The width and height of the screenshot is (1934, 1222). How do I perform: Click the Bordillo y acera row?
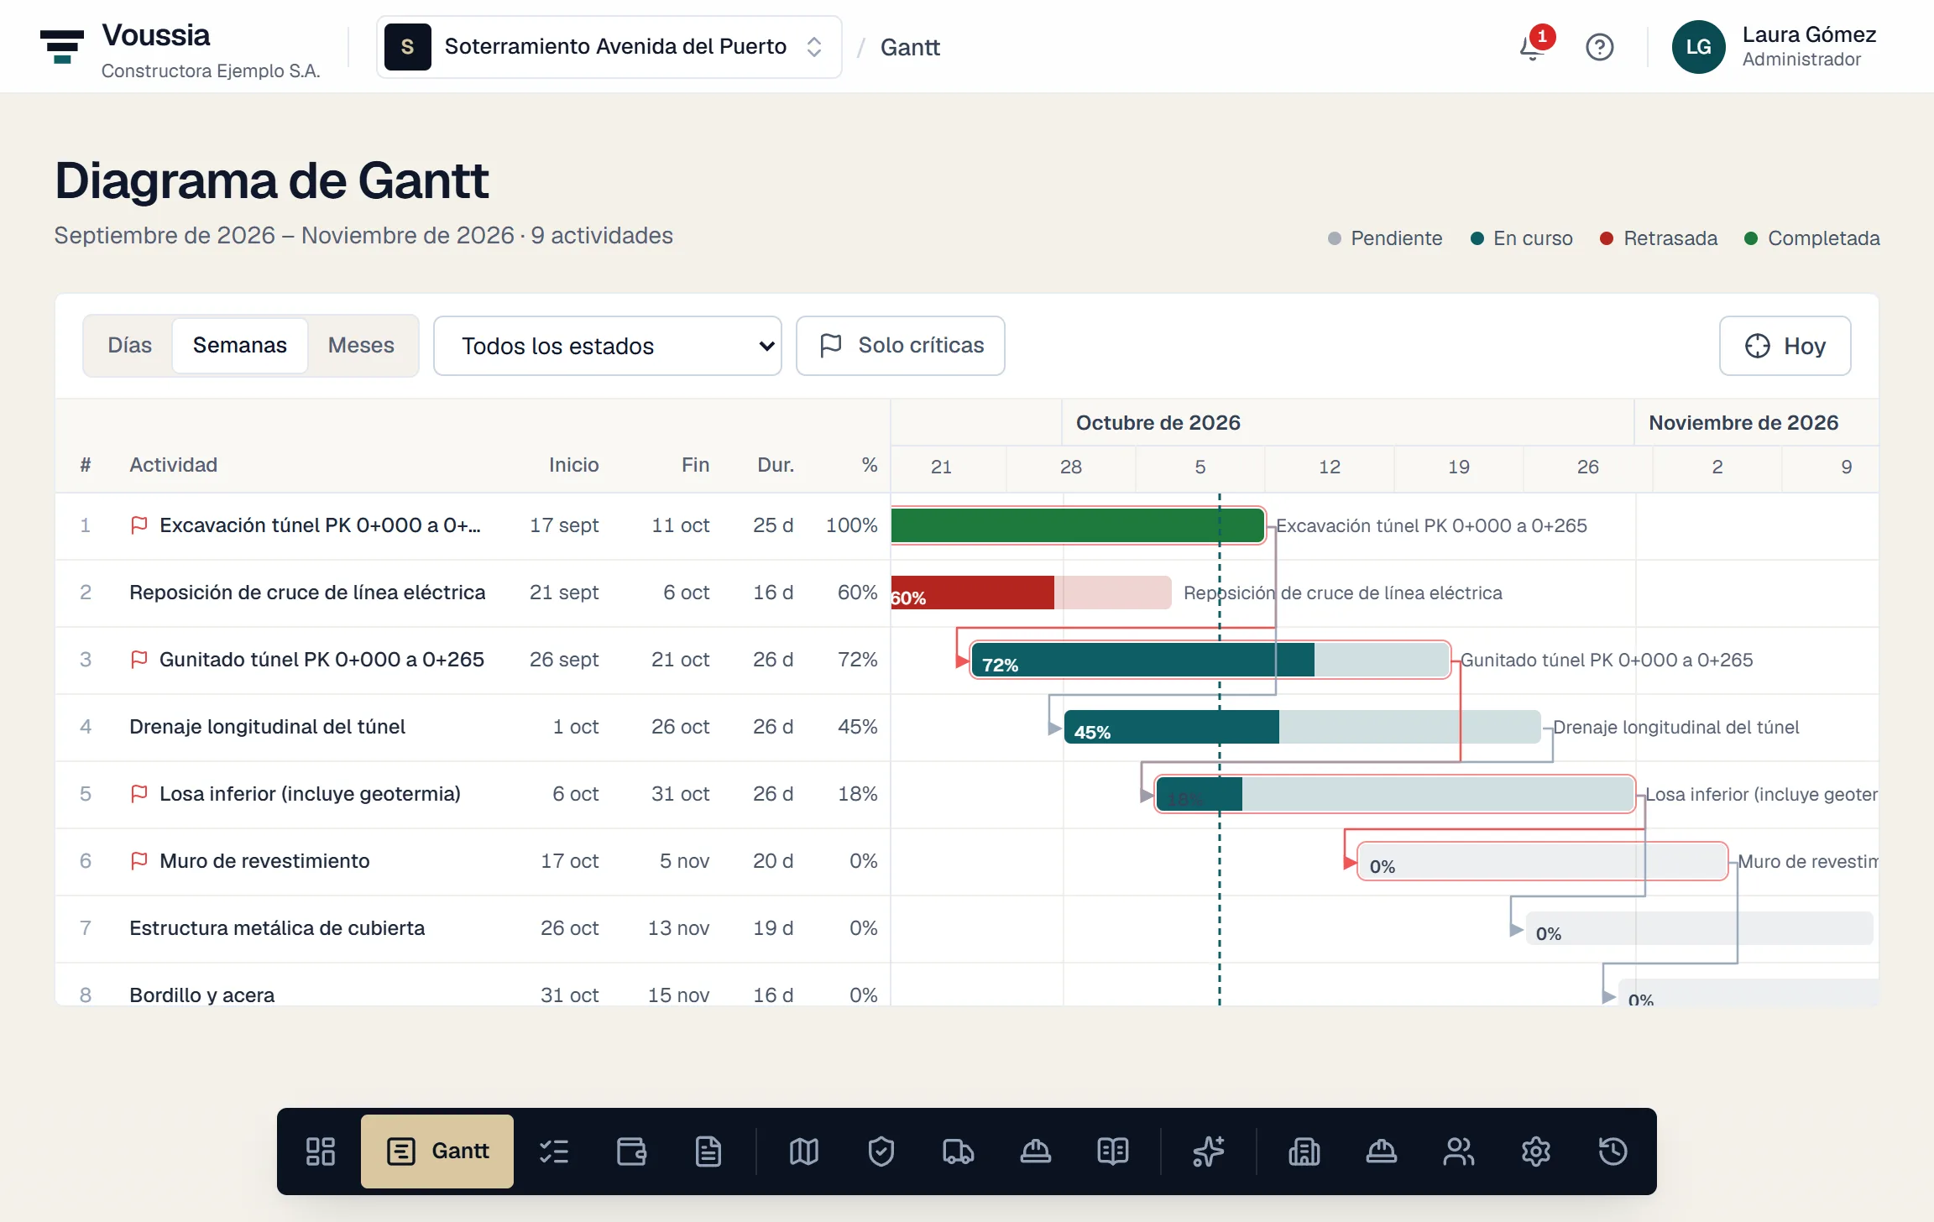(473, 985)
